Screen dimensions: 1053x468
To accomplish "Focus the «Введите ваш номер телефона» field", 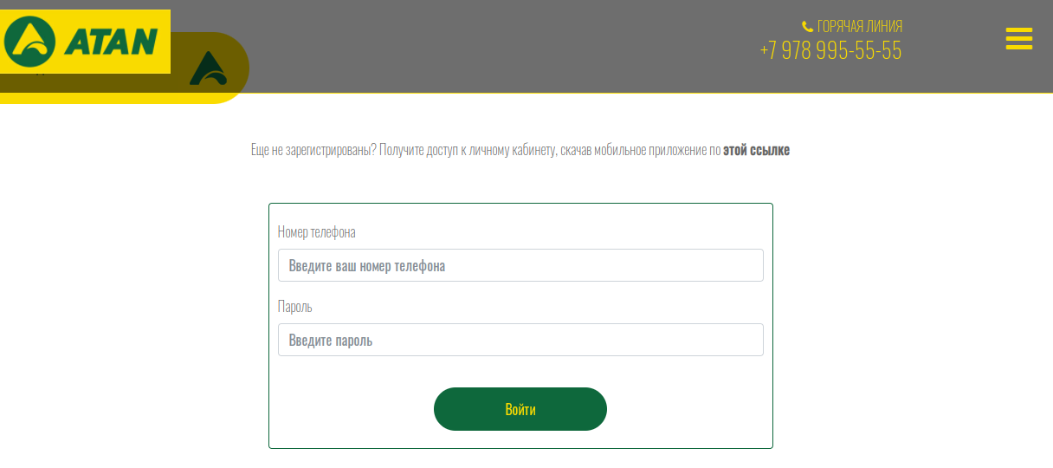I will click(520, 265).
